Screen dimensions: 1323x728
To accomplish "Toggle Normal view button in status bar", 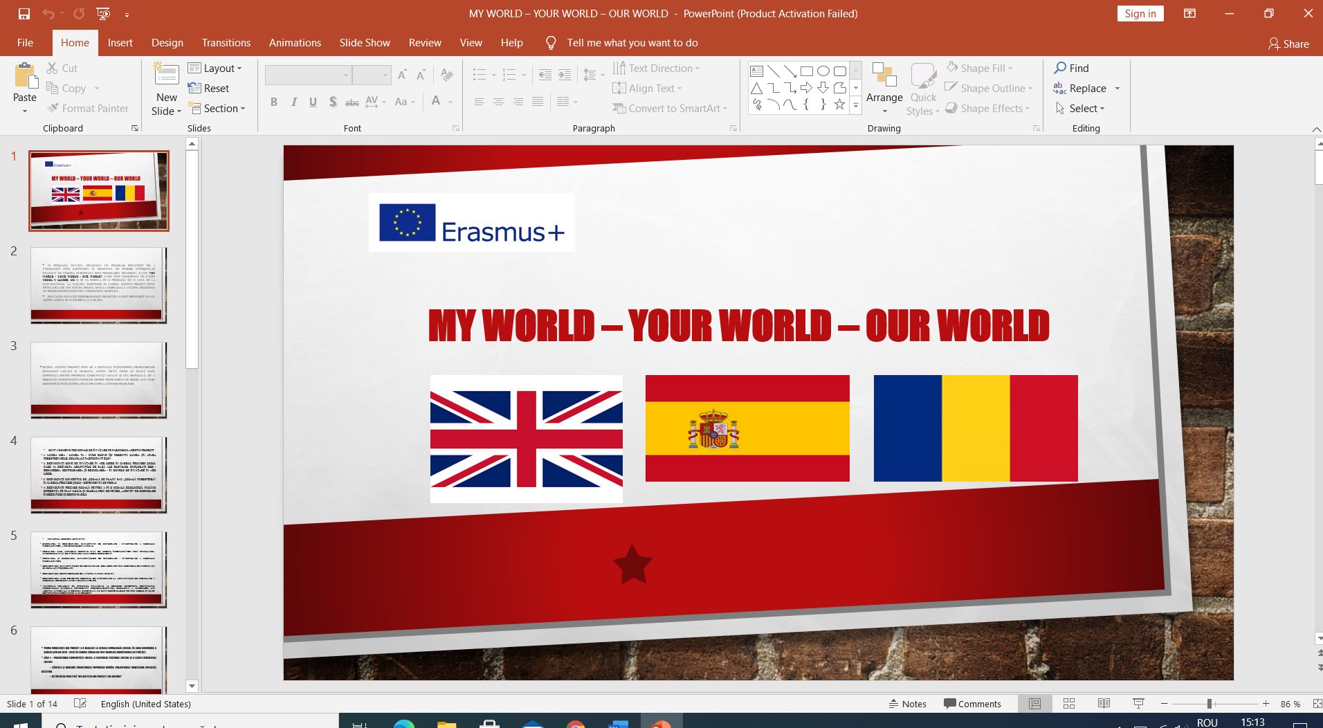I will [x=1034, y=704].
